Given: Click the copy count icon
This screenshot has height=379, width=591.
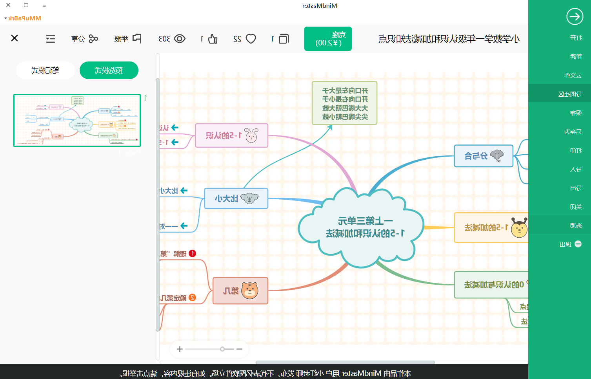Looking at the screenshot, I should click(284, 39).
